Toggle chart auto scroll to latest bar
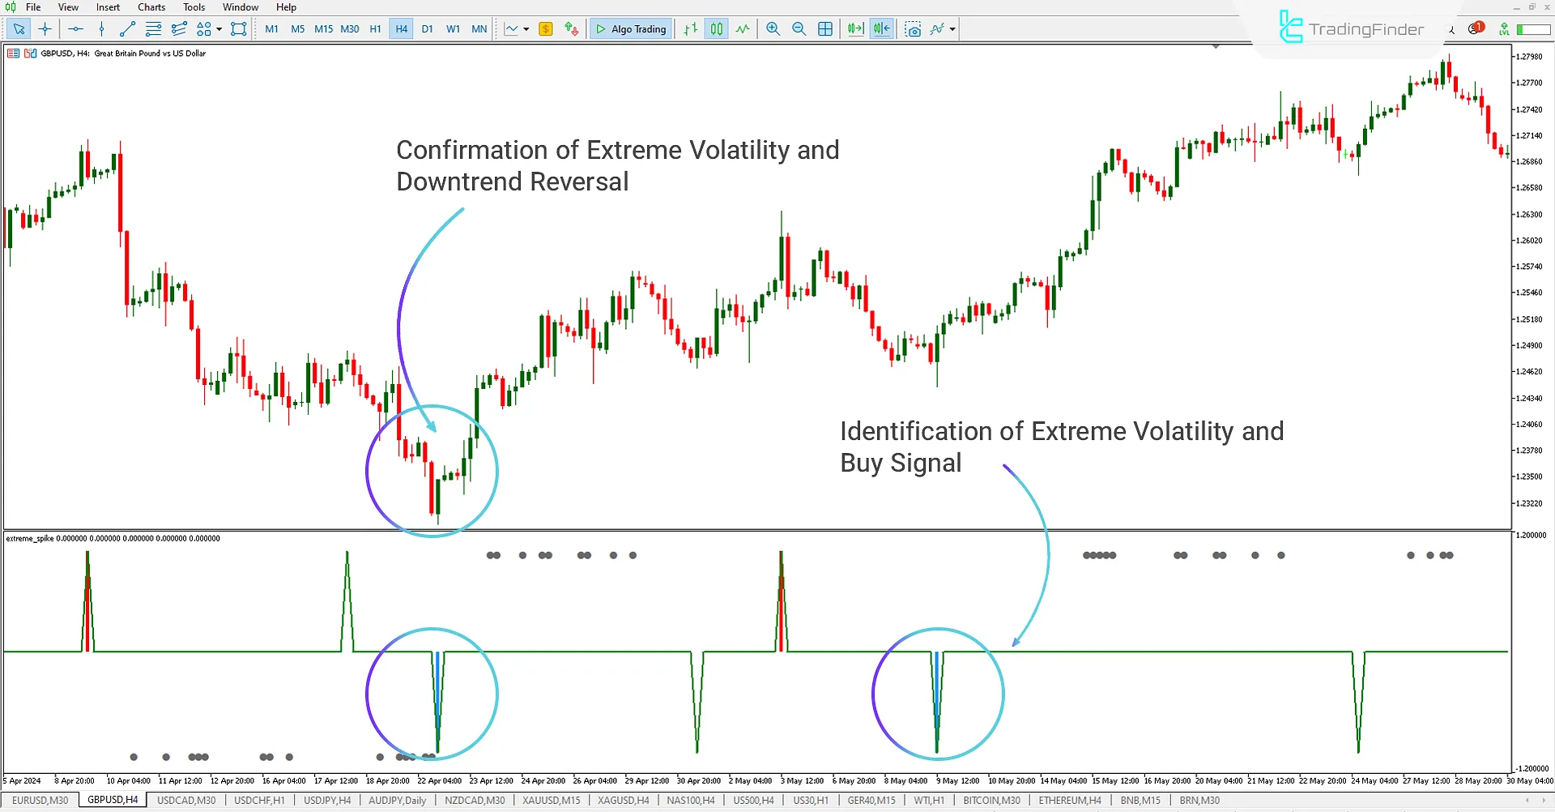Screen dimensions: 1555x812 [x=855, y=29]
